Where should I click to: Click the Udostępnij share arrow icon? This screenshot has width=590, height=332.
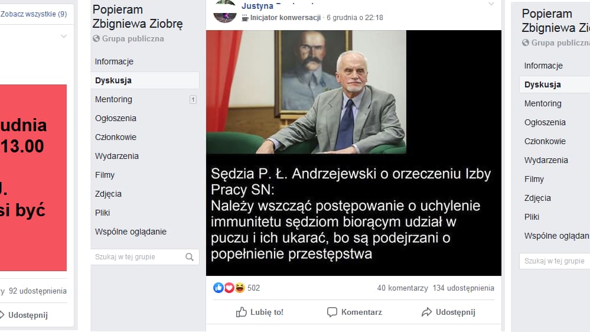coord(426,312)
